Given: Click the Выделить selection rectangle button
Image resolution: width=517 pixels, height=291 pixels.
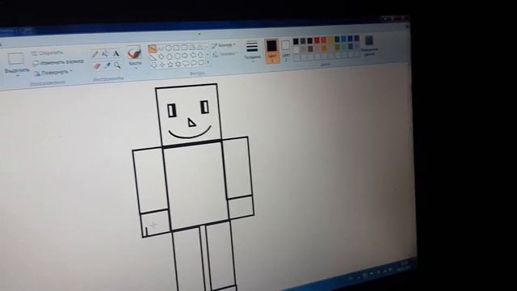Looking at the screenshot, I should pyautogui.click(x=16, y=59).
